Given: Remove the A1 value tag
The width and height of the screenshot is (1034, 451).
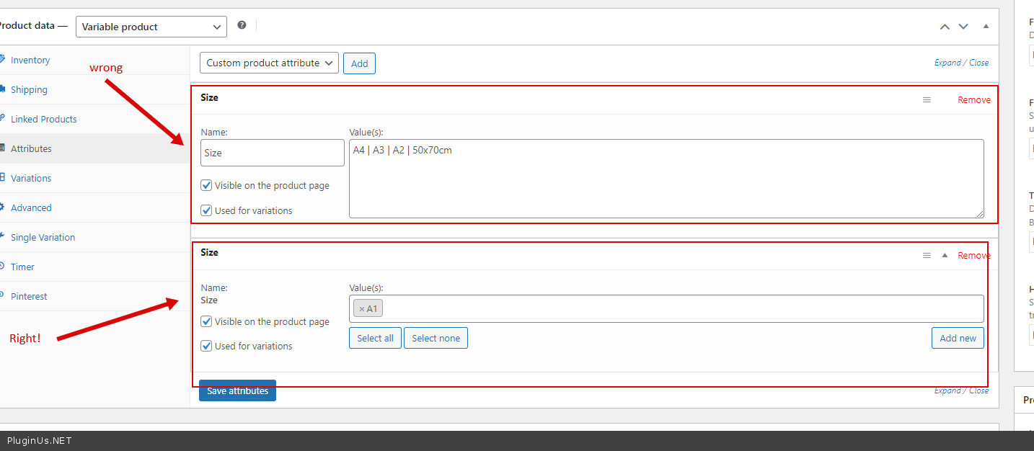Looking at the screenshot, I should pos(362,309).
